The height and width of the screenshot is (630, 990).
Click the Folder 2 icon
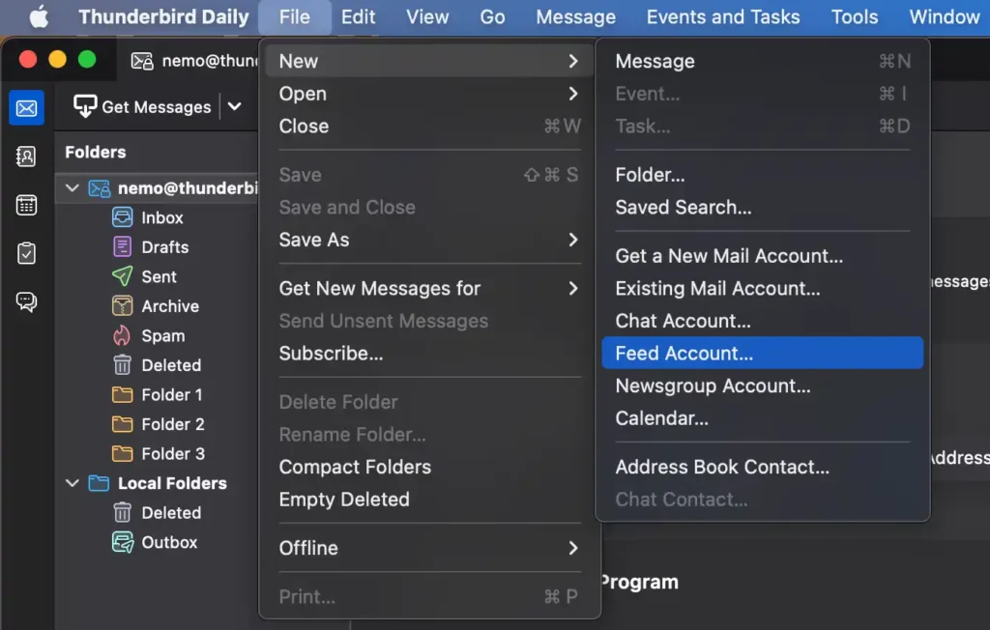(123, 424)
